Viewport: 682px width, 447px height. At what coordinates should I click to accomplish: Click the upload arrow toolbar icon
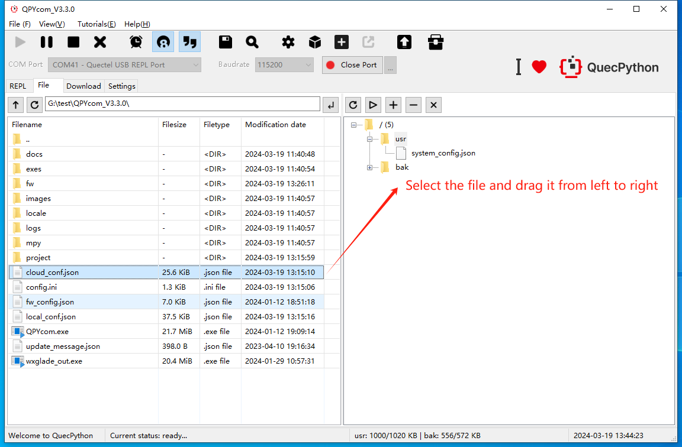[x=404, y=42]
